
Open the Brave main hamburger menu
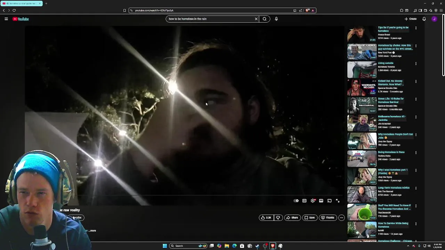pos(441,10)
